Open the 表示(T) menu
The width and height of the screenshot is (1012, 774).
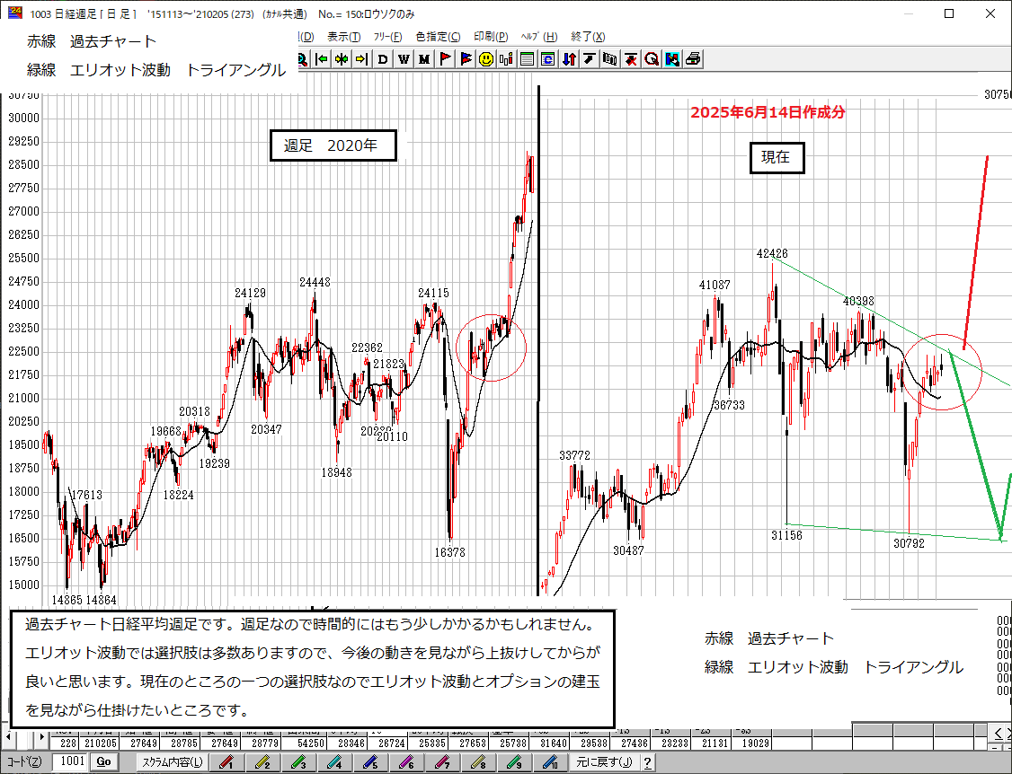coord(343,37)
